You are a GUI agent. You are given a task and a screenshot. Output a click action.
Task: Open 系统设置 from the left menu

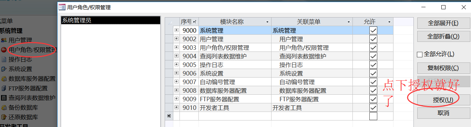point(20,69)
